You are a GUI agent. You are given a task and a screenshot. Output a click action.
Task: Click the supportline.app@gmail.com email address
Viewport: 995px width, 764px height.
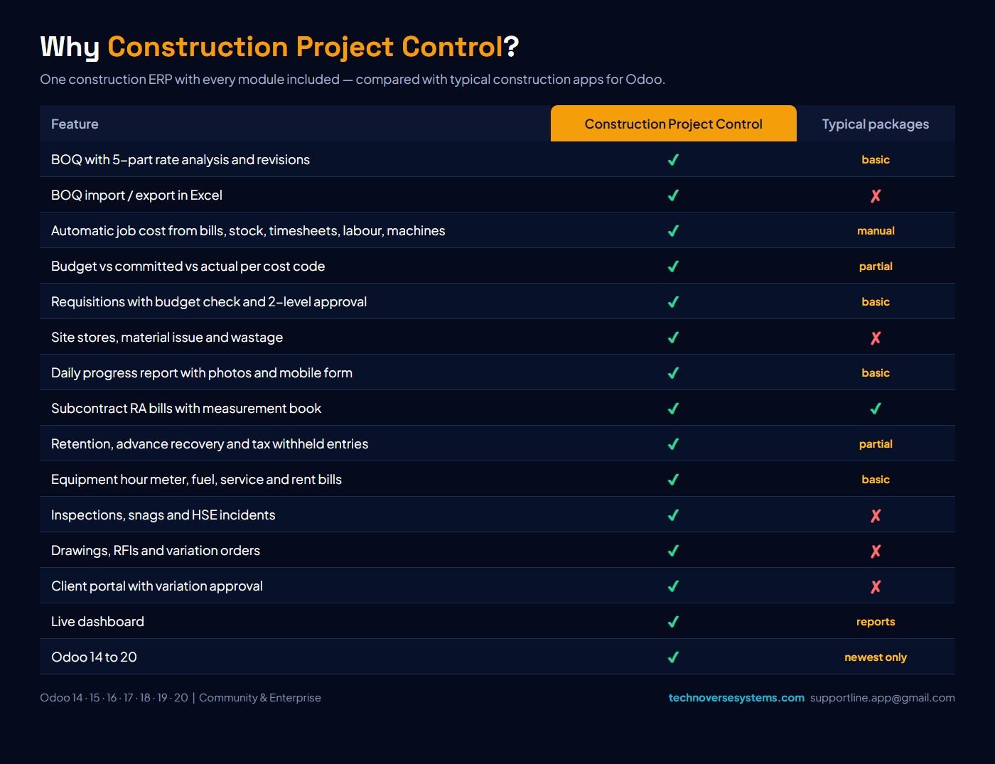tap(883, 698)
